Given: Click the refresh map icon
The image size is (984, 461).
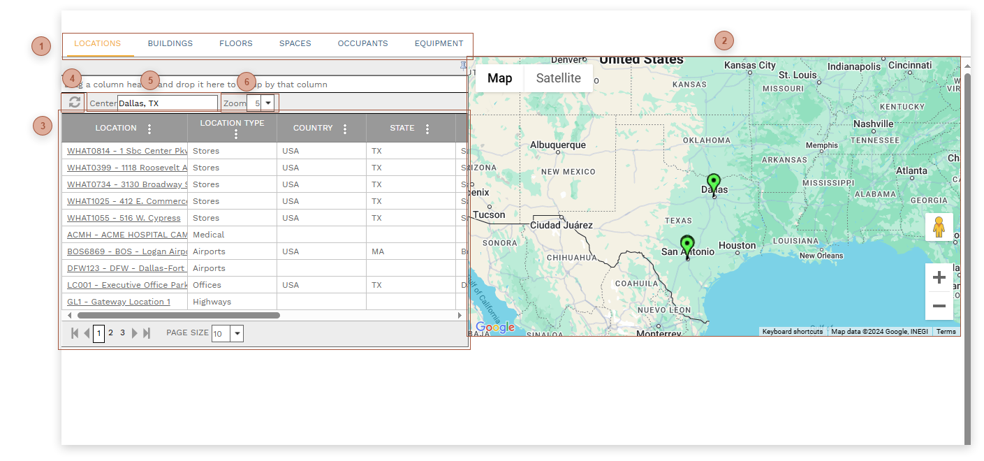Looking at the screenshot, I should pos(75,103).
